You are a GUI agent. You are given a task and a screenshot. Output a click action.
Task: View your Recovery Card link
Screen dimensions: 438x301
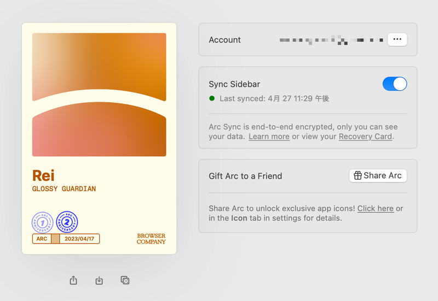point(365,136)
